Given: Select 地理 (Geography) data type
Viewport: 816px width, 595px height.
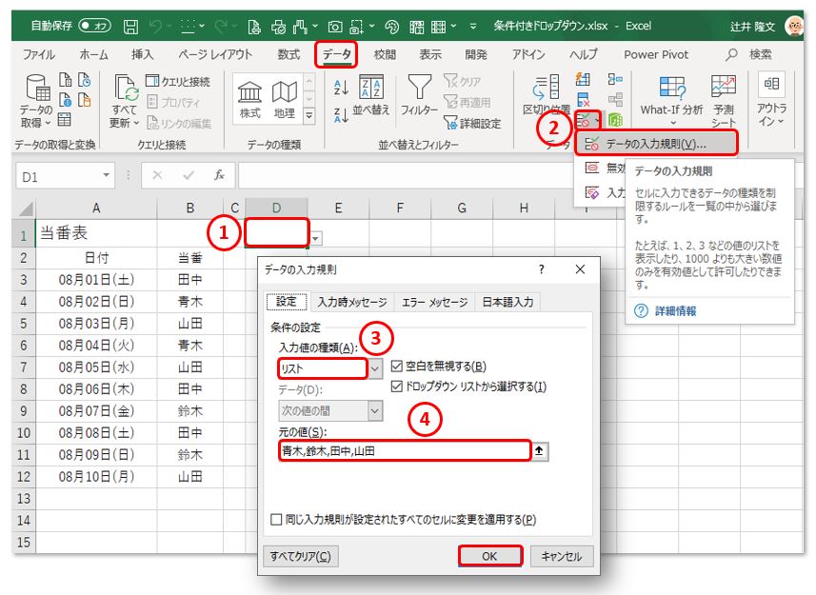Looking at the screenshot, I should click(x=284, y=99).
